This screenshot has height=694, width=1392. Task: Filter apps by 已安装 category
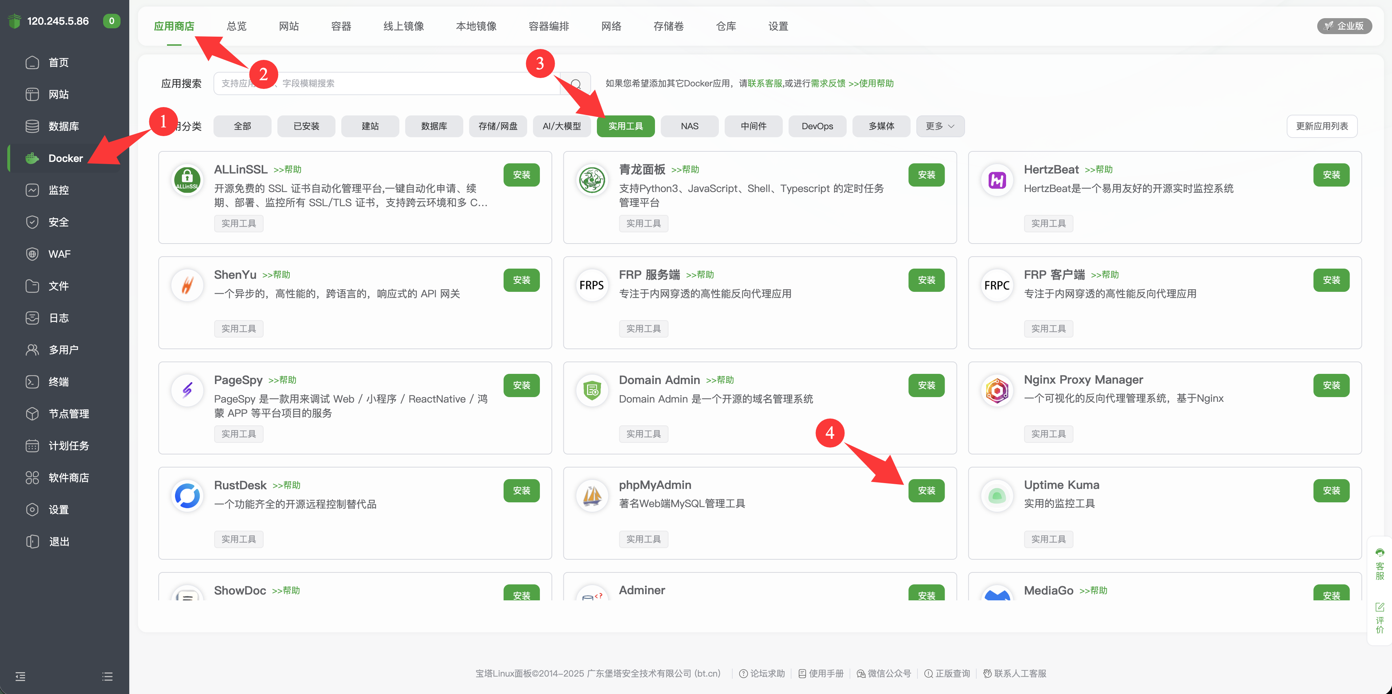coord(306,126)
